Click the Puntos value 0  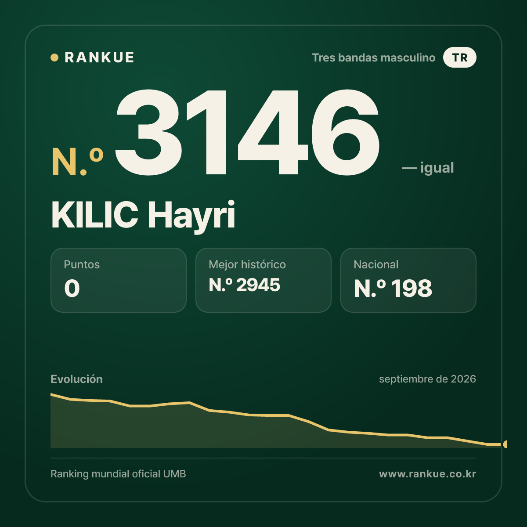72,289
